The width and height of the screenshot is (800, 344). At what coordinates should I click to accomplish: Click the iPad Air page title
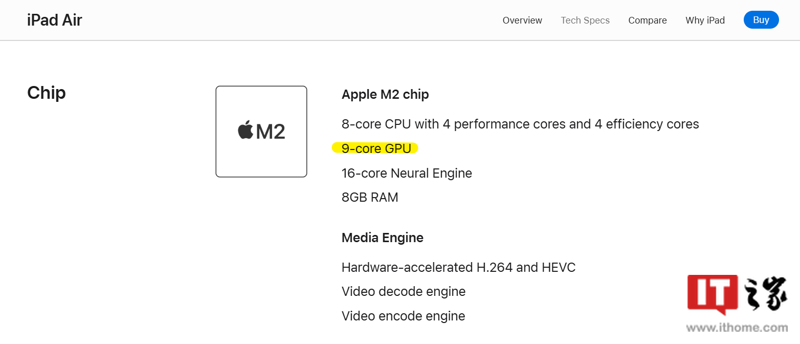[54, 20]
